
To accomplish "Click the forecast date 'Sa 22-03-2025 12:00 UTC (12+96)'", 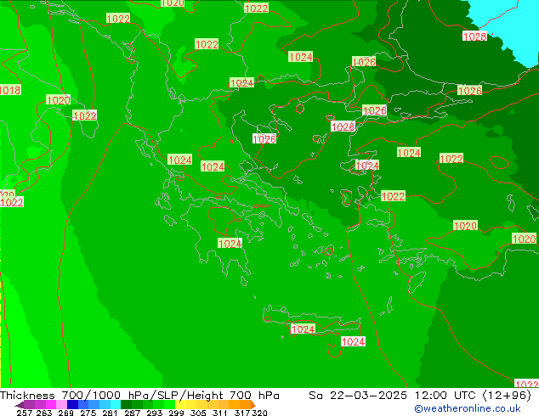I will [420, 396].
